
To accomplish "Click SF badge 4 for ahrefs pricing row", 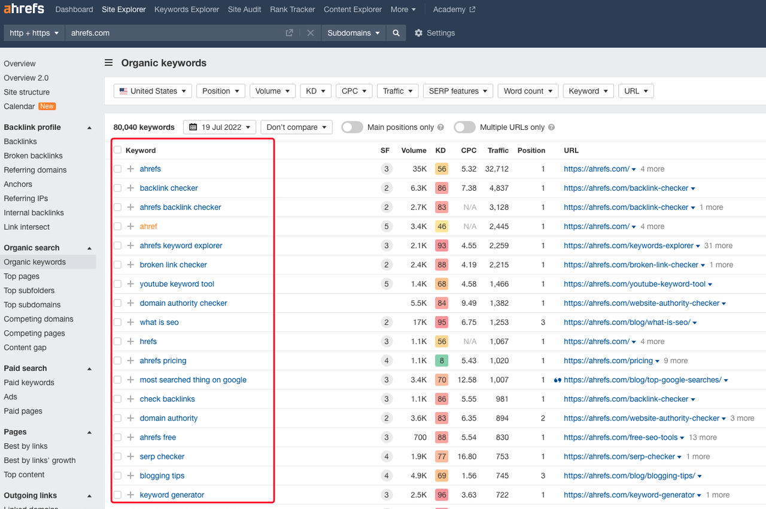I will pyautogui.click(x=386, y=360).
